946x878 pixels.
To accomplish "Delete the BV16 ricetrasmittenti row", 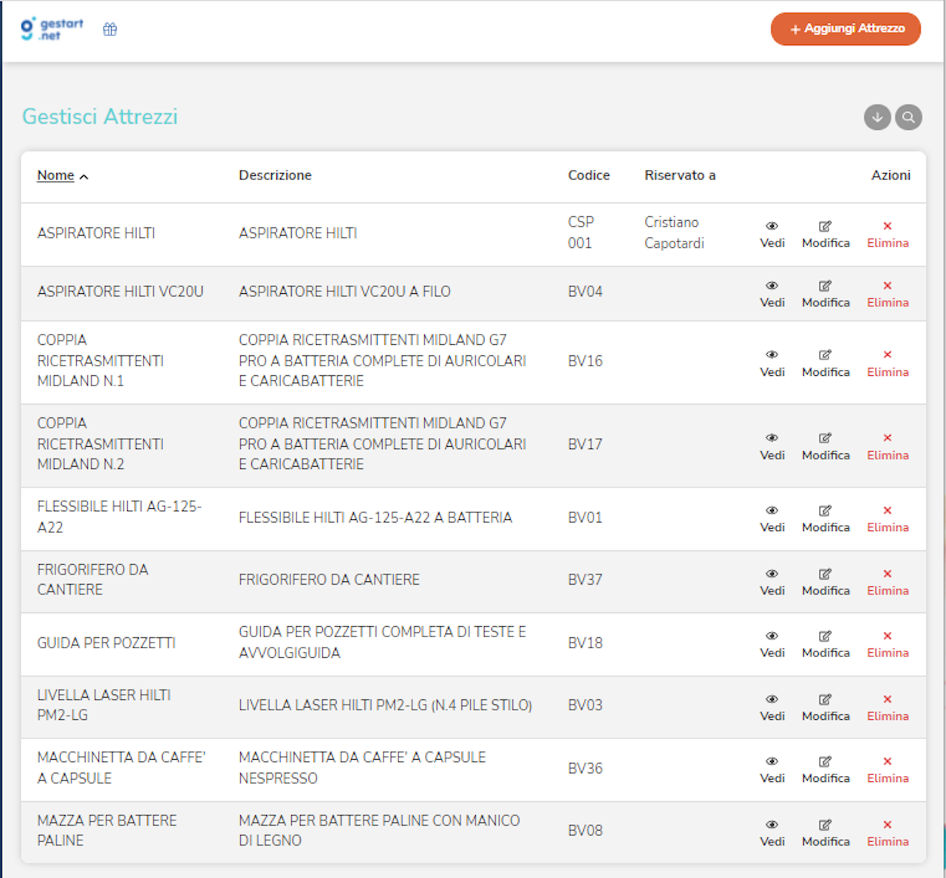I will click(888, 363).
